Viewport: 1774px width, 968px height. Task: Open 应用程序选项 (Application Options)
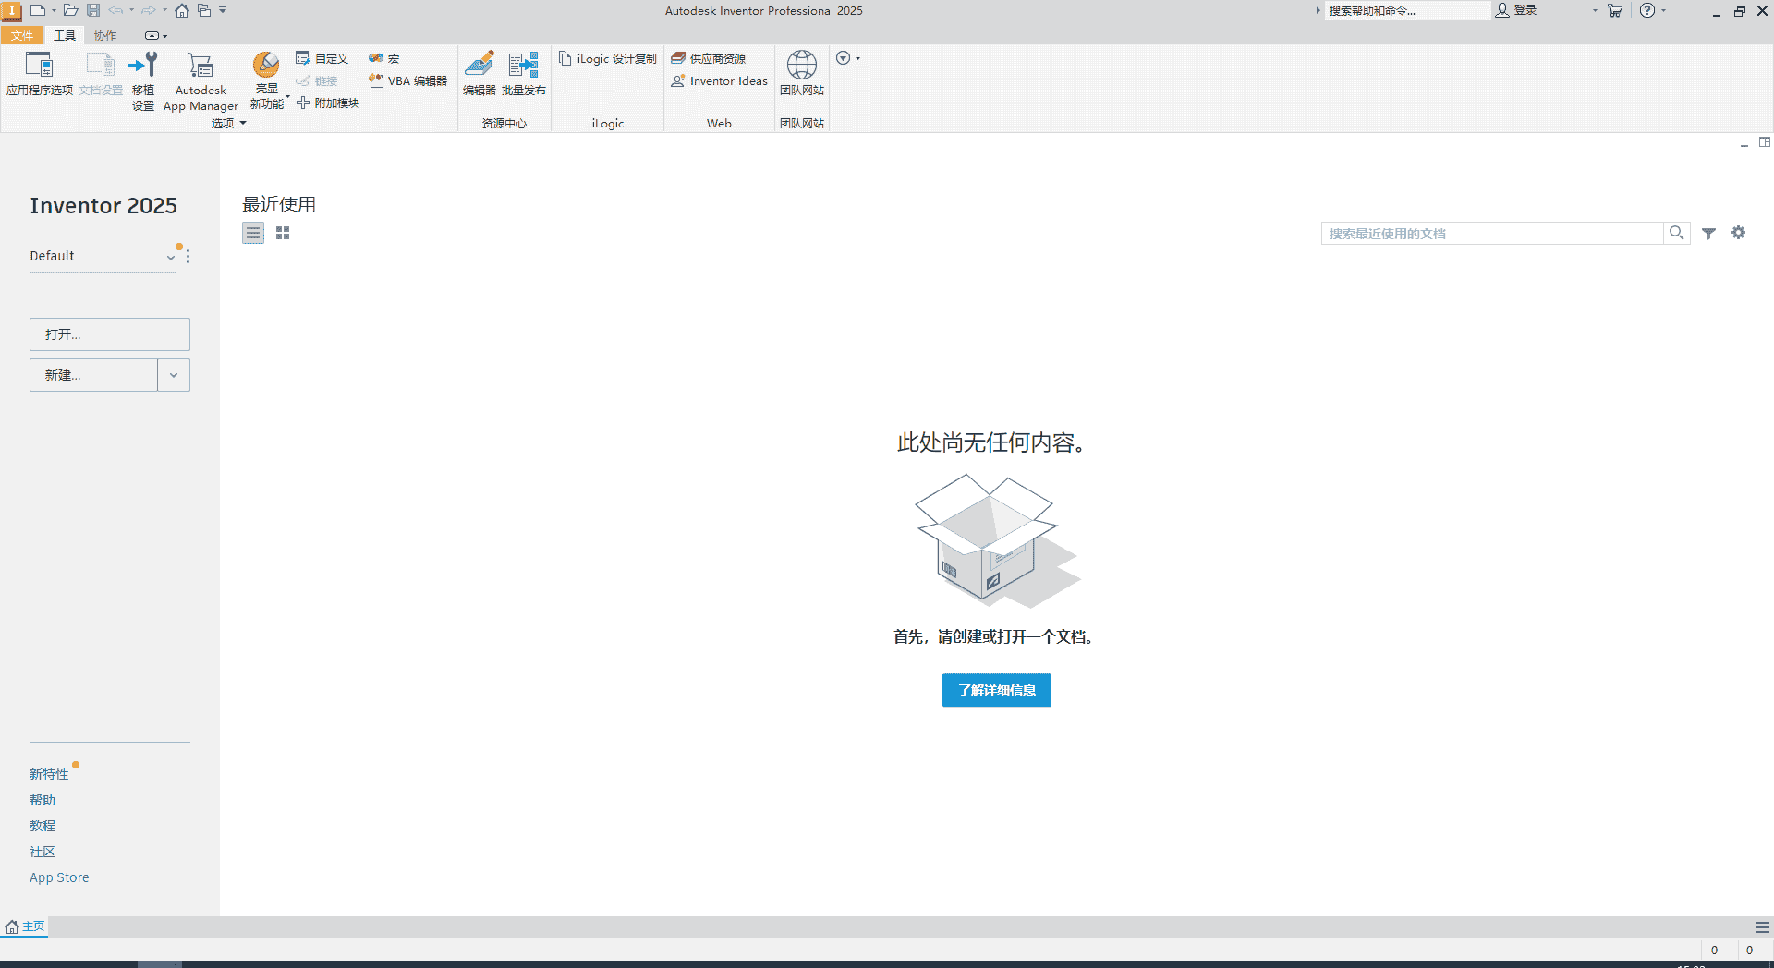pos(39,79)
